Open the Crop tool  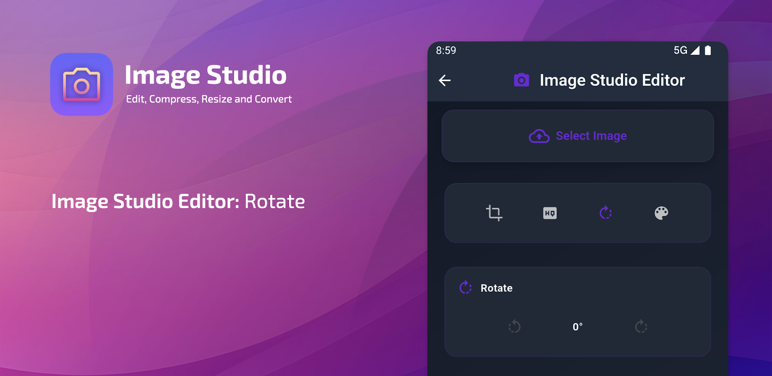coord(494,213)
